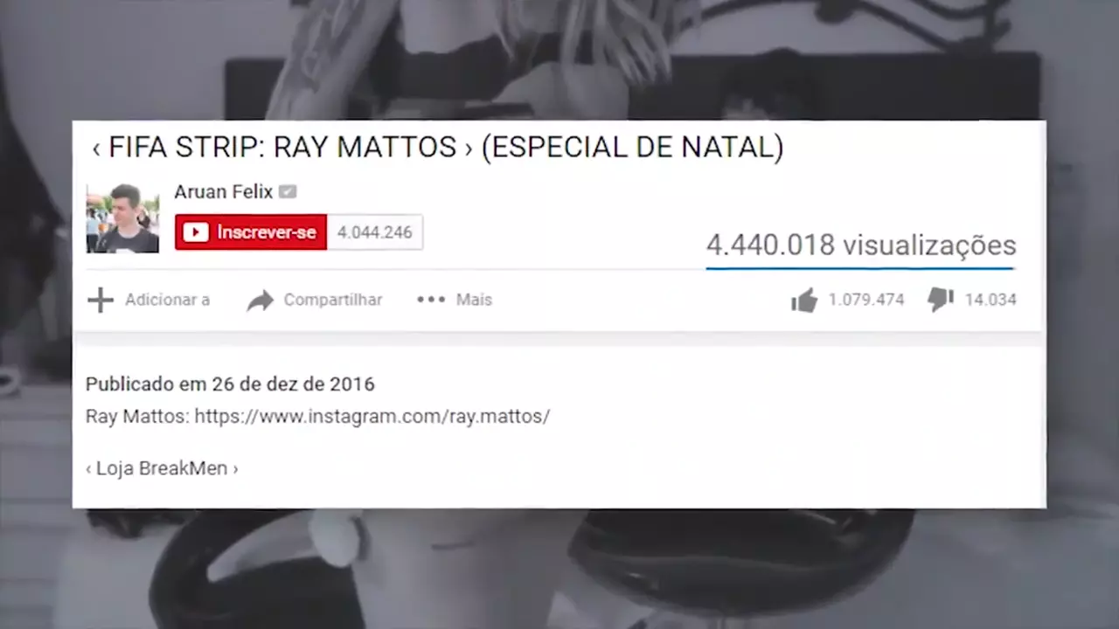This screenshot has height=629, width=1119.
Task: Click the video title FIFA STRIP: RAY MATTOS
Action: tap(282, 148)
